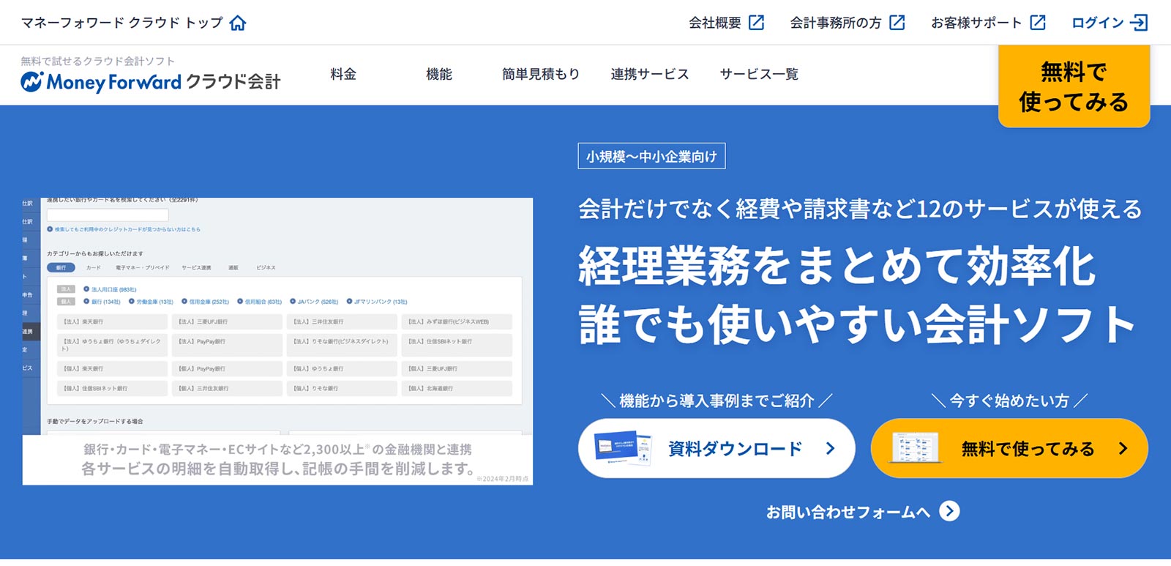Click the 銀行 (134社) link
Viewport: 1171px width, 566px height.
click(x=102, y=302)
